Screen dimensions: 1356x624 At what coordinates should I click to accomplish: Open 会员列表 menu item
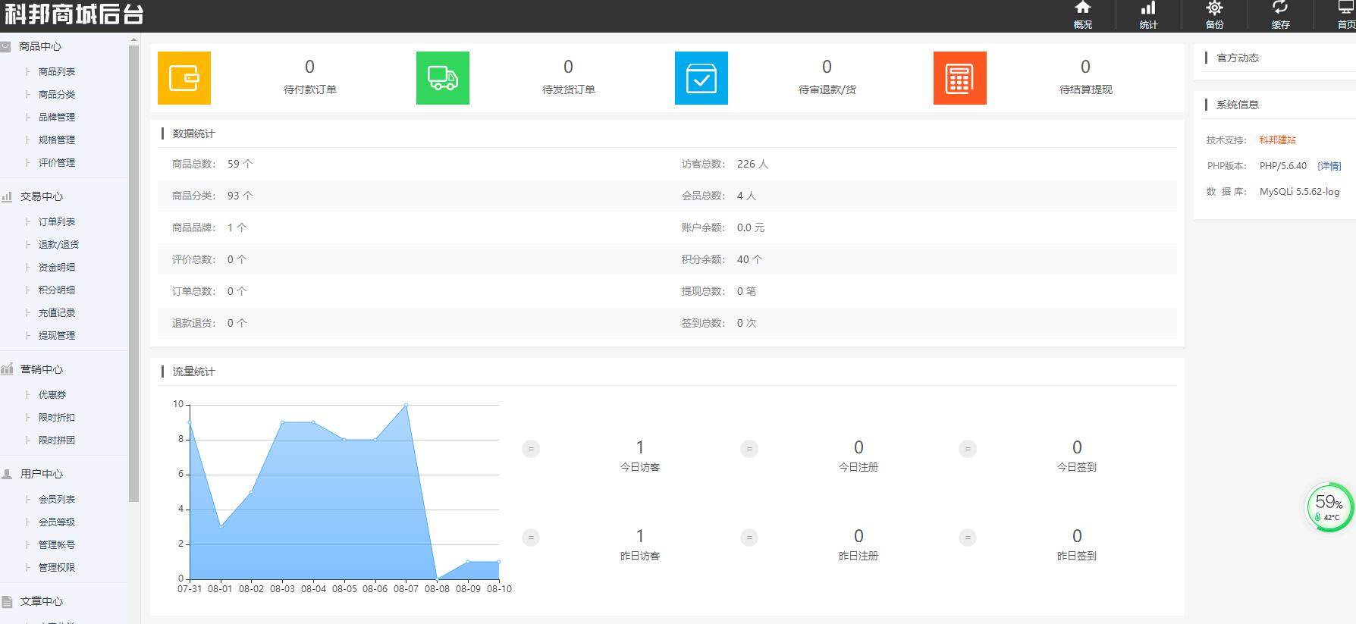(x=57, y=499)
